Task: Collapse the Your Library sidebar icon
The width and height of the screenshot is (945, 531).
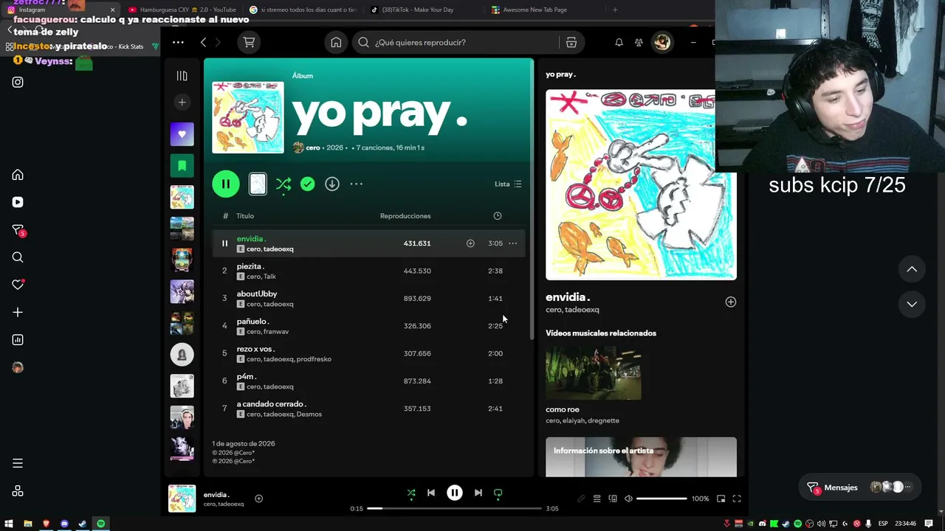Action: point(182,75)
